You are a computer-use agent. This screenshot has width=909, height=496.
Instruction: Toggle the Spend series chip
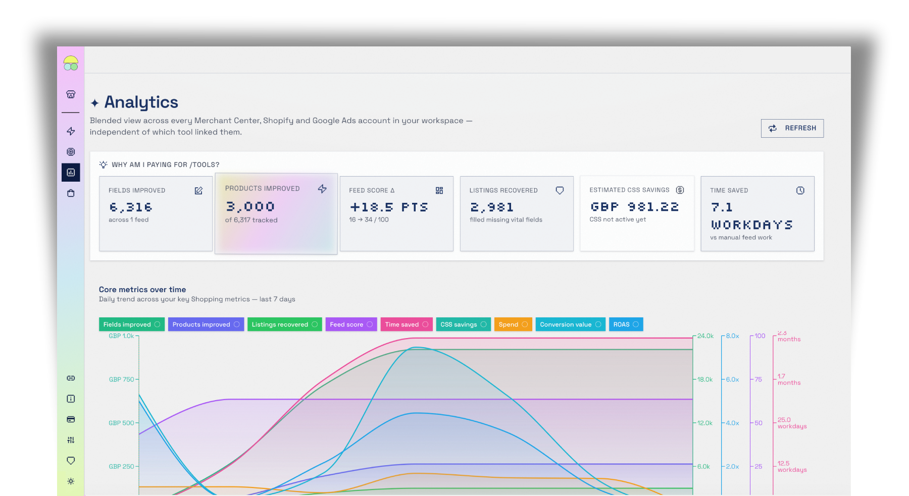pos(513,324)
